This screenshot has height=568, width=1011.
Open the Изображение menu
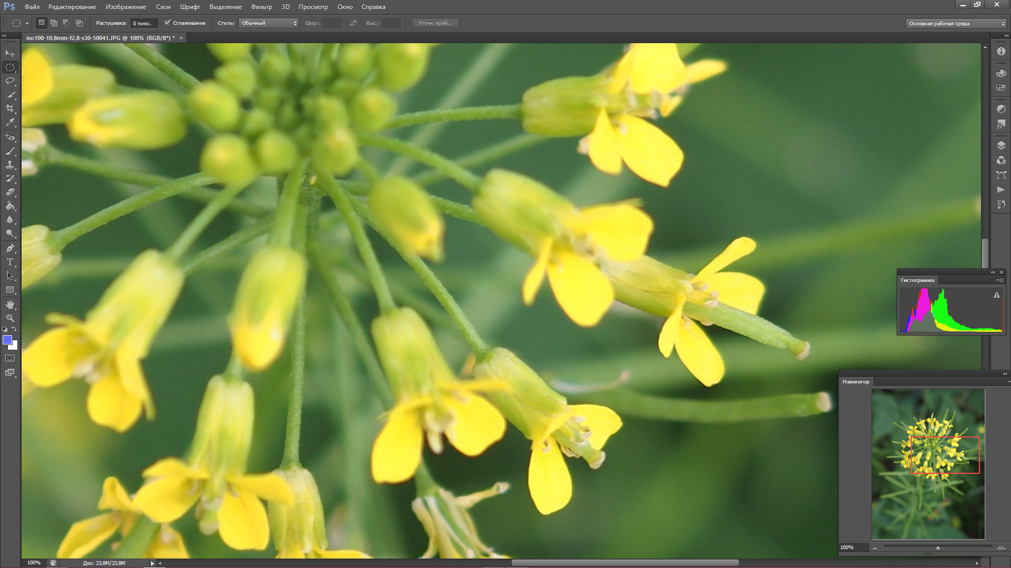(126, 7)
